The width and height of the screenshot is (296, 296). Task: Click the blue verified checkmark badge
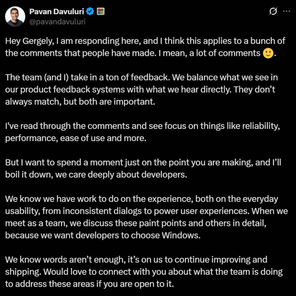point(90,12)
